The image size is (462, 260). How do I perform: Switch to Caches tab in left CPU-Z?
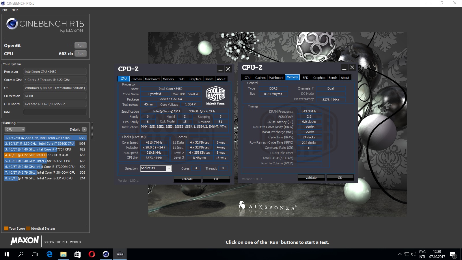click(x=137, y=79)
